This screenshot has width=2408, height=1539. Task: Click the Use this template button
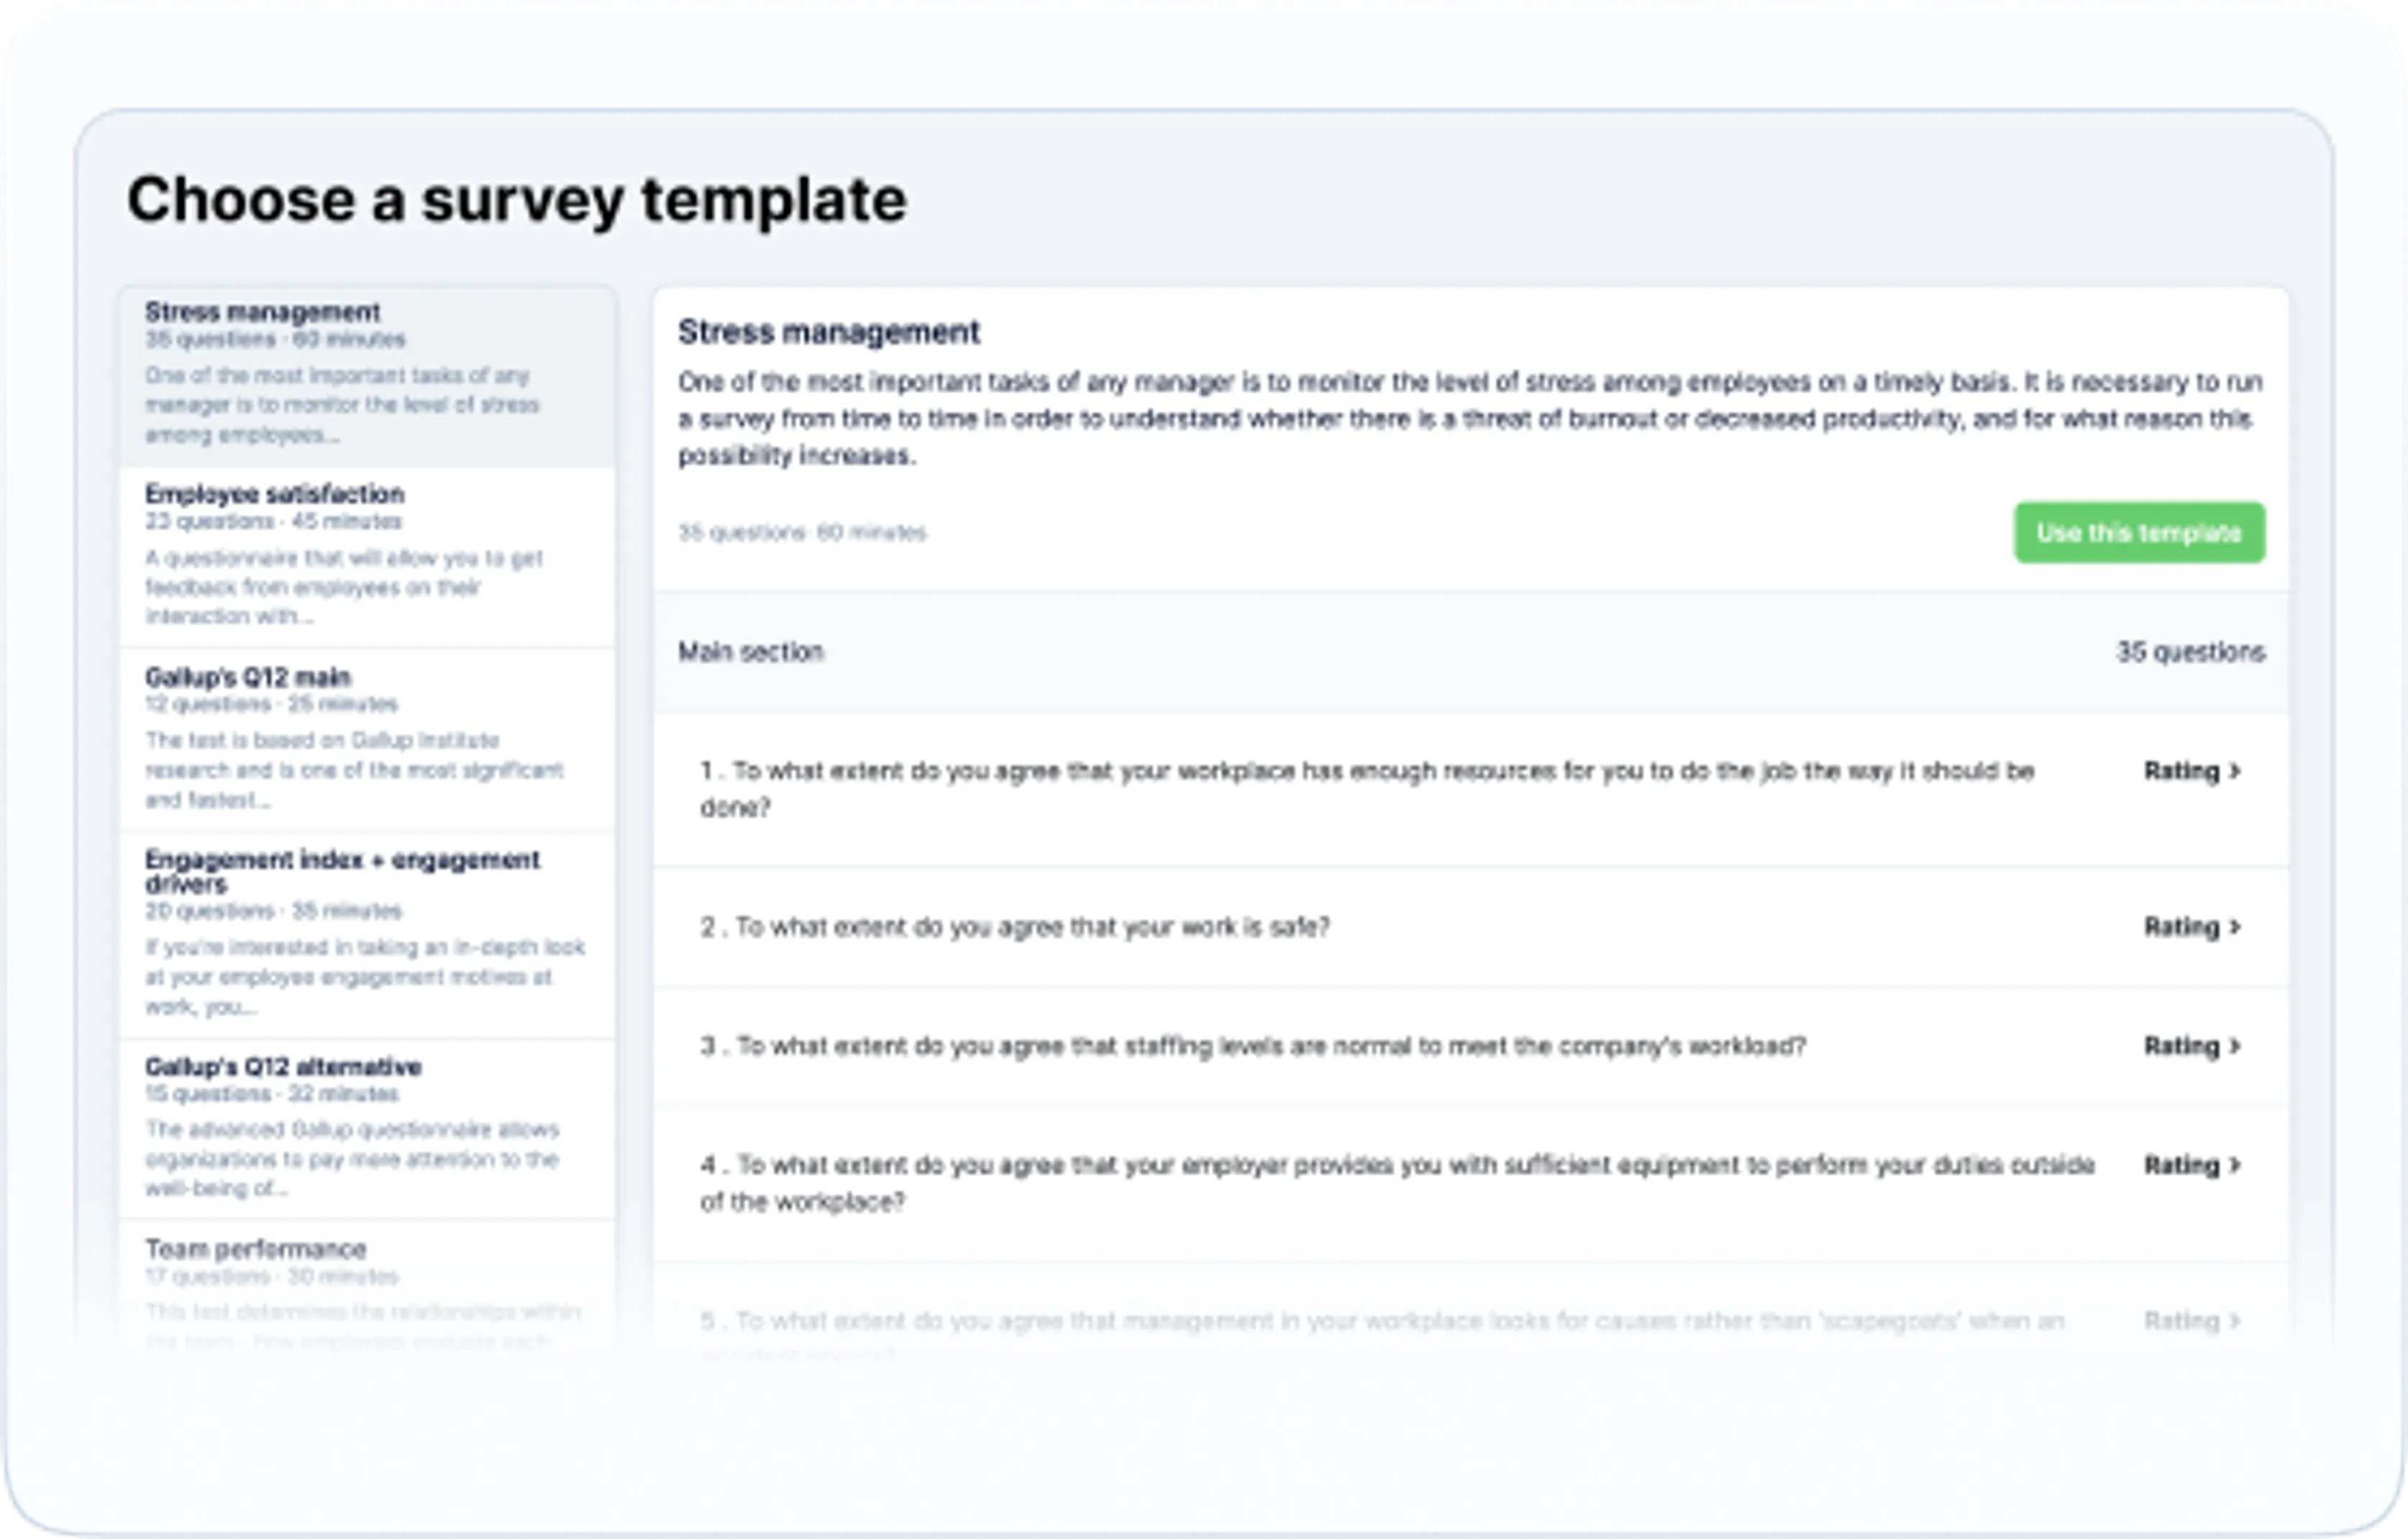2138,533
